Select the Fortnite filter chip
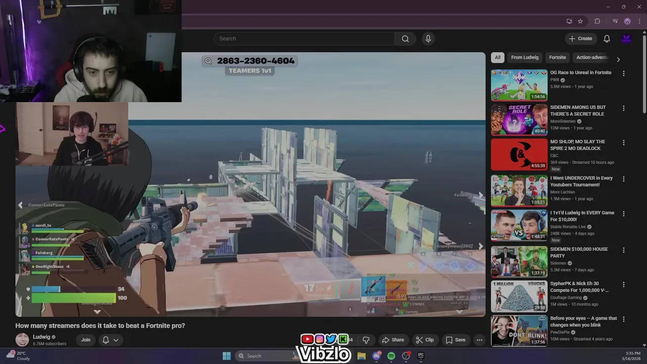This screenshot has height=364, width=647. [558, 58]
